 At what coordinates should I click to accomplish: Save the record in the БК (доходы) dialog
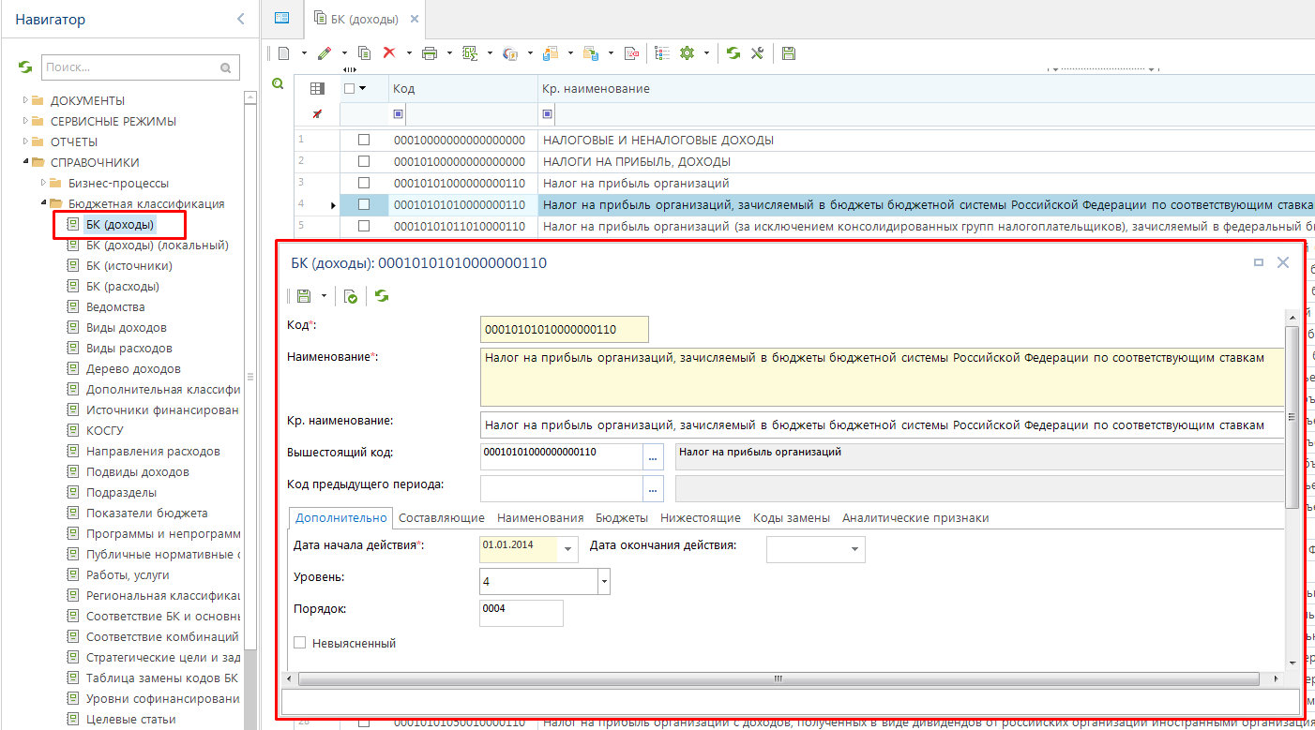(x=304, y=296)
